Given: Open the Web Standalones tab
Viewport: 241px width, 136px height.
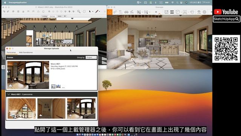Looking at the screenshot, I should click(x=26, y=53).
